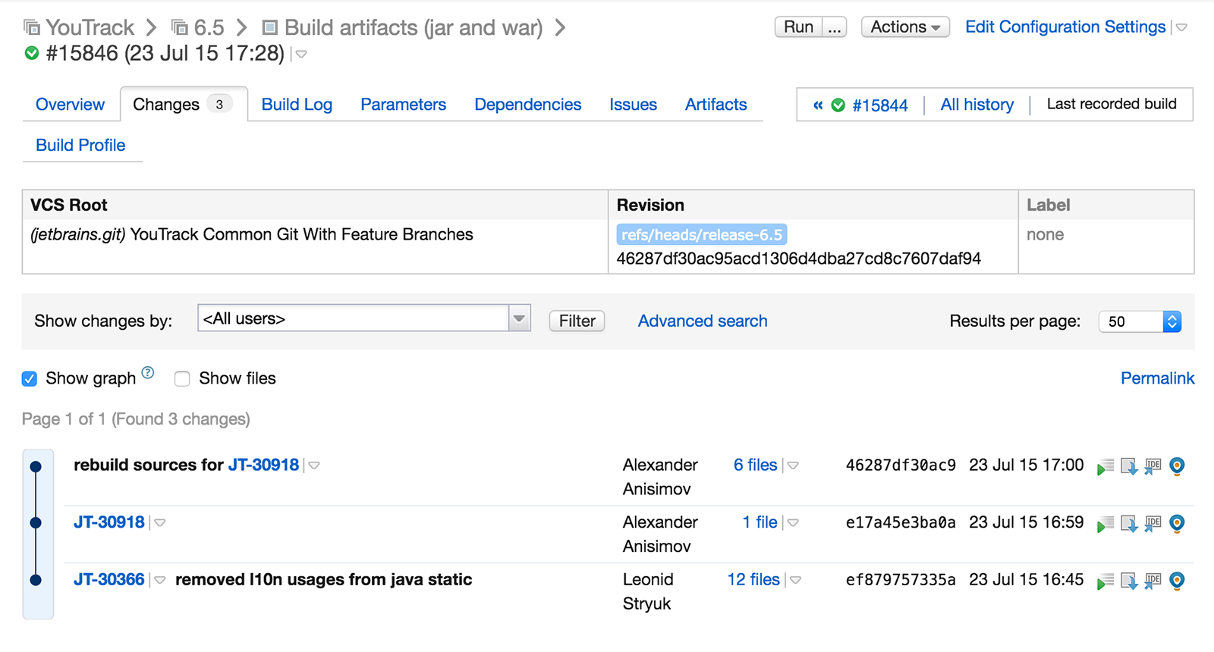
Task: Click the Run button
Action: (798, 27)
